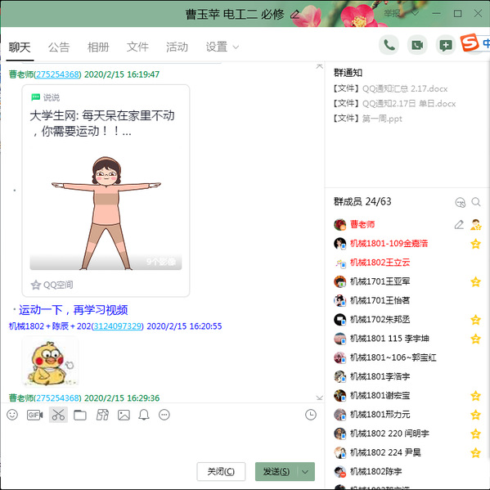
Task: Open QQ number 3124097329 link
Action: coord(117,326)
